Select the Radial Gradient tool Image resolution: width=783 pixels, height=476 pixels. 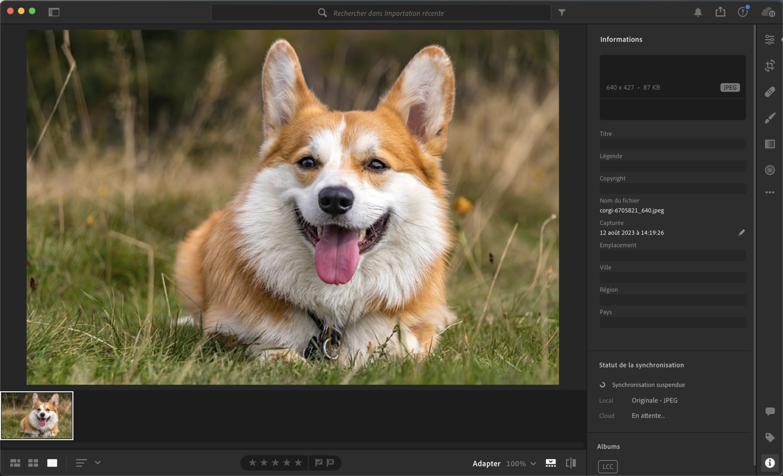pos(770,170)
